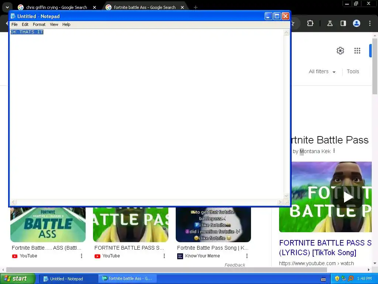Open on-screen keyboard tray icon

tap(323, 279)
